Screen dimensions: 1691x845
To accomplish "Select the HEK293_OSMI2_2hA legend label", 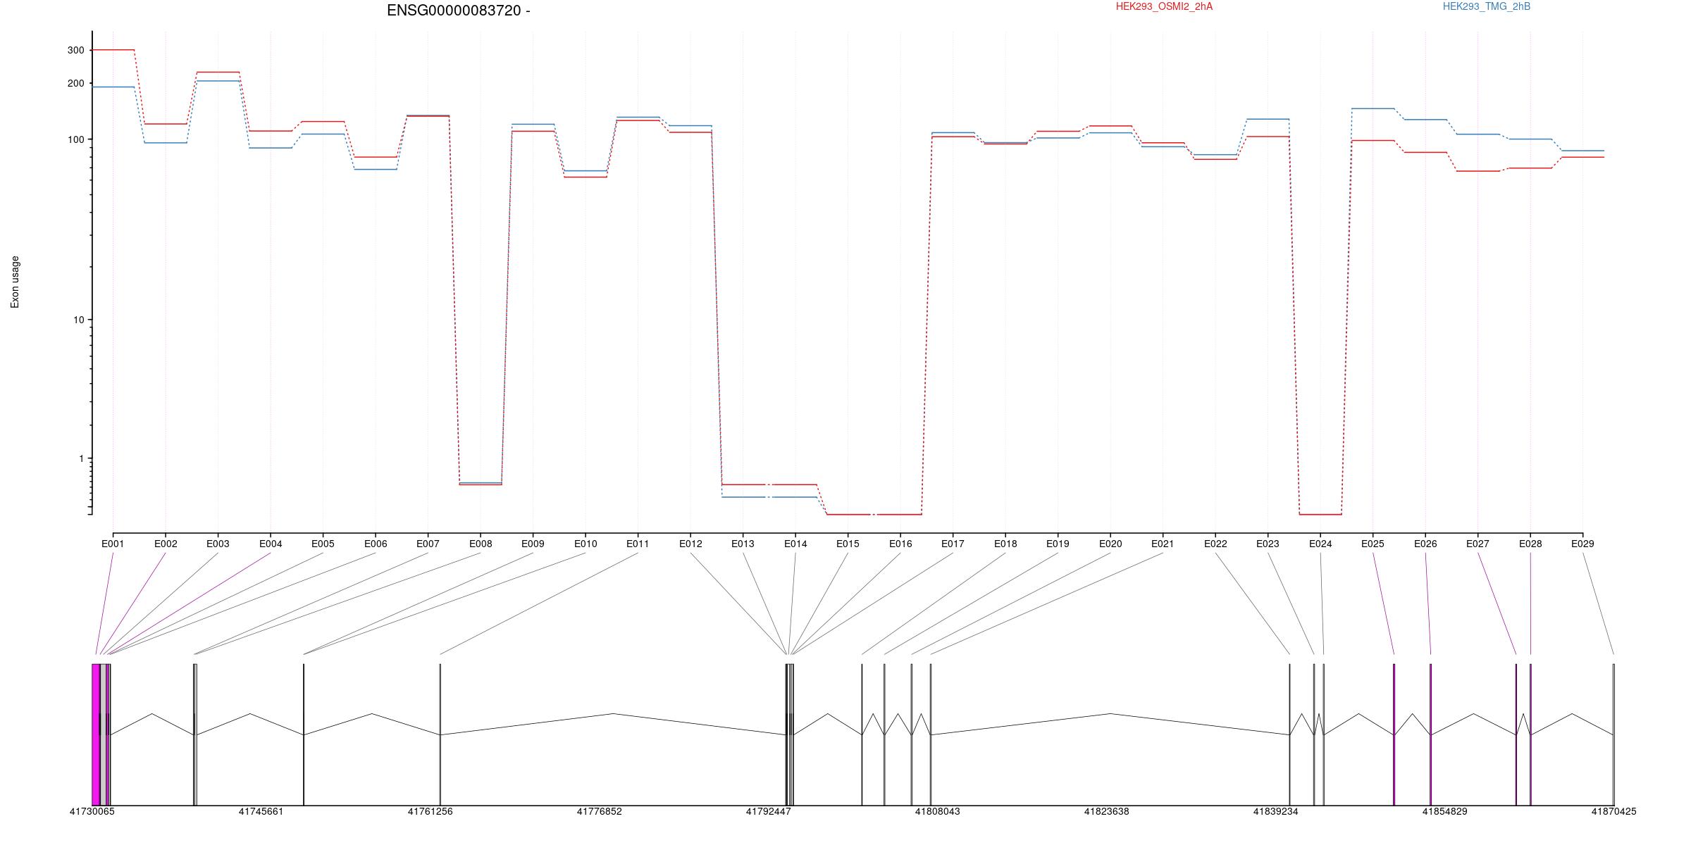I will pos(1164,6).
